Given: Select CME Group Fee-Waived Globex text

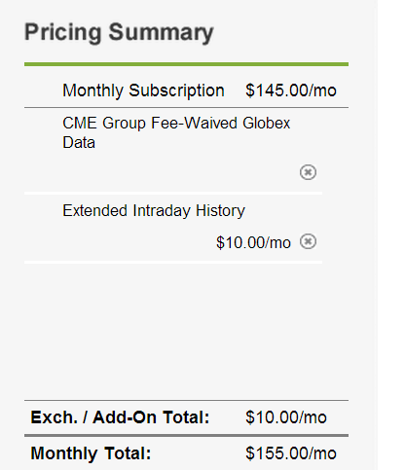Looking at the screenshot, I should (x=176, y=124).
